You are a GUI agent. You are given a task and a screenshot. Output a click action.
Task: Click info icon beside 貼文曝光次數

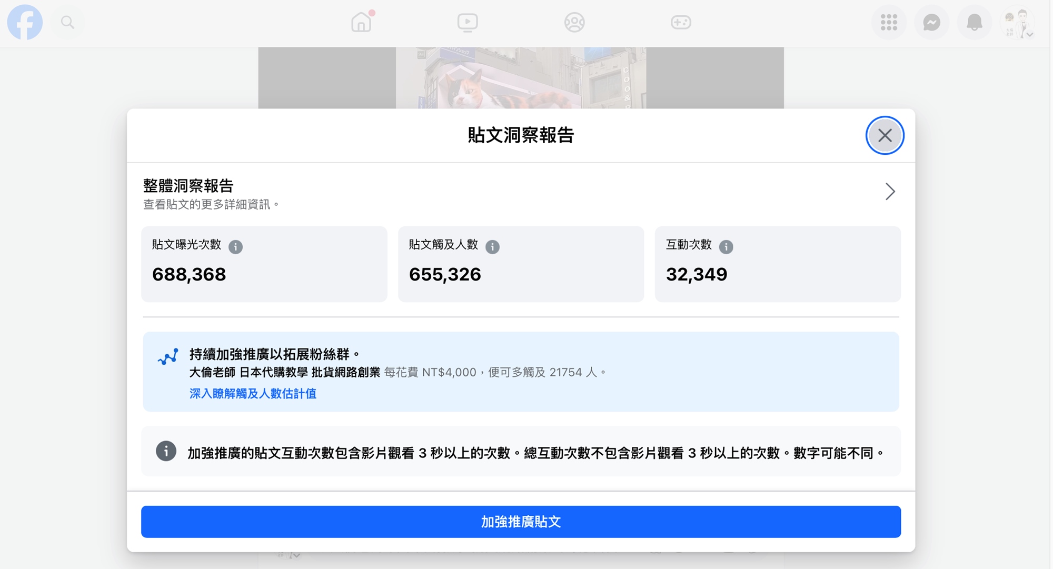click(x=235, y=246)
